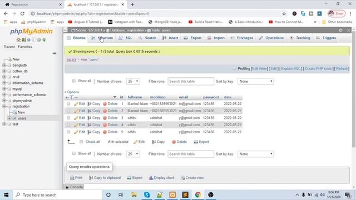Click Create view icon
This screenshot has width=356, height=200.
pyautogui.click(x=183, y=178)
